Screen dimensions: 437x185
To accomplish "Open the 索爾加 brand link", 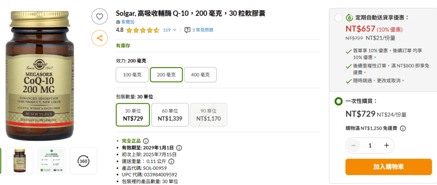I will click(x=128, y=22).
